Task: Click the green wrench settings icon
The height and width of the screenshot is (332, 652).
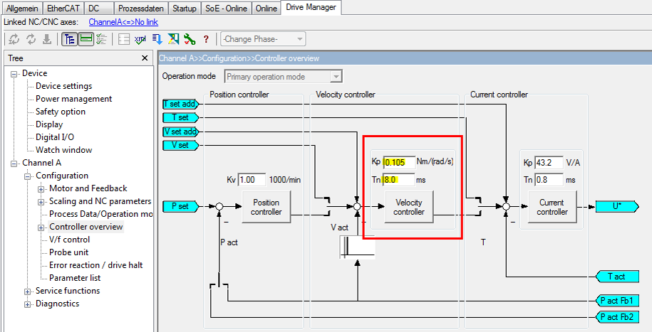Action: [190, 39]
